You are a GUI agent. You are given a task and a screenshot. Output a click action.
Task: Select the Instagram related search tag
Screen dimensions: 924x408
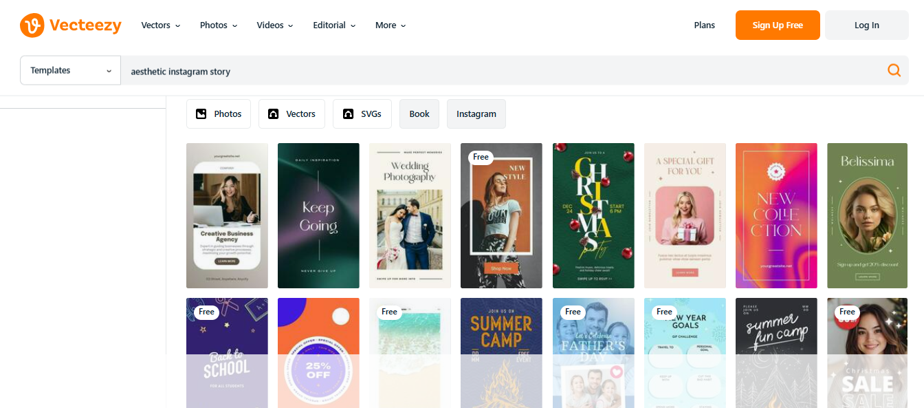tap(476, 114)
